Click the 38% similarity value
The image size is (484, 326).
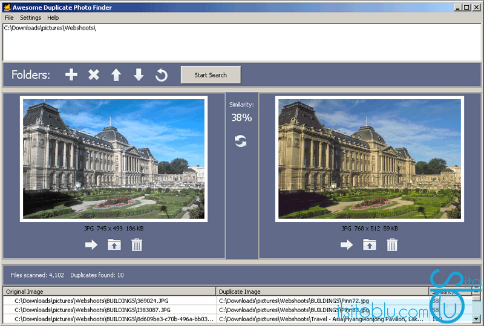click(x=241, y=117)
